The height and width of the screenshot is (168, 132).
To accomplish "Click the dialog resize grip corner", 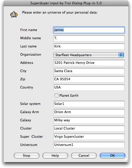I will 127,160.
